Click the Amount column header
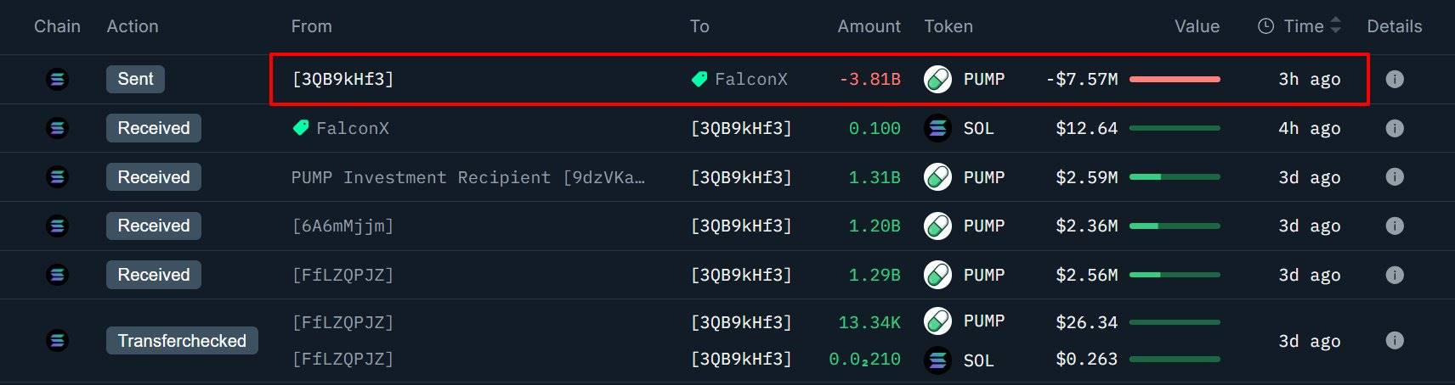 tap(869, 26)
